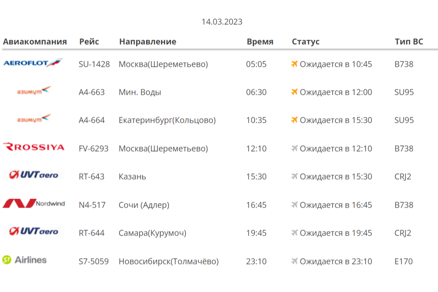Screen dimensions: 438x292
Task: Click the Сочи (Адлер) destination
Action: (144, 205)
